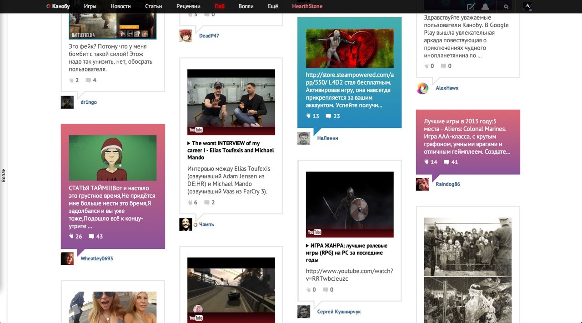
Task: Read Лучшие игры в 2013 году post
Action: (467, 136)
